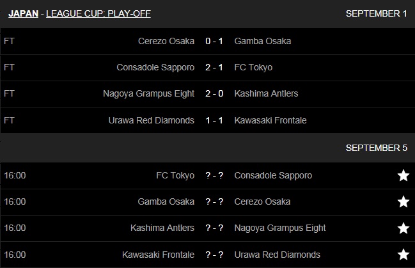Click the SEPTEMBER 5 date header

(376, 148)
